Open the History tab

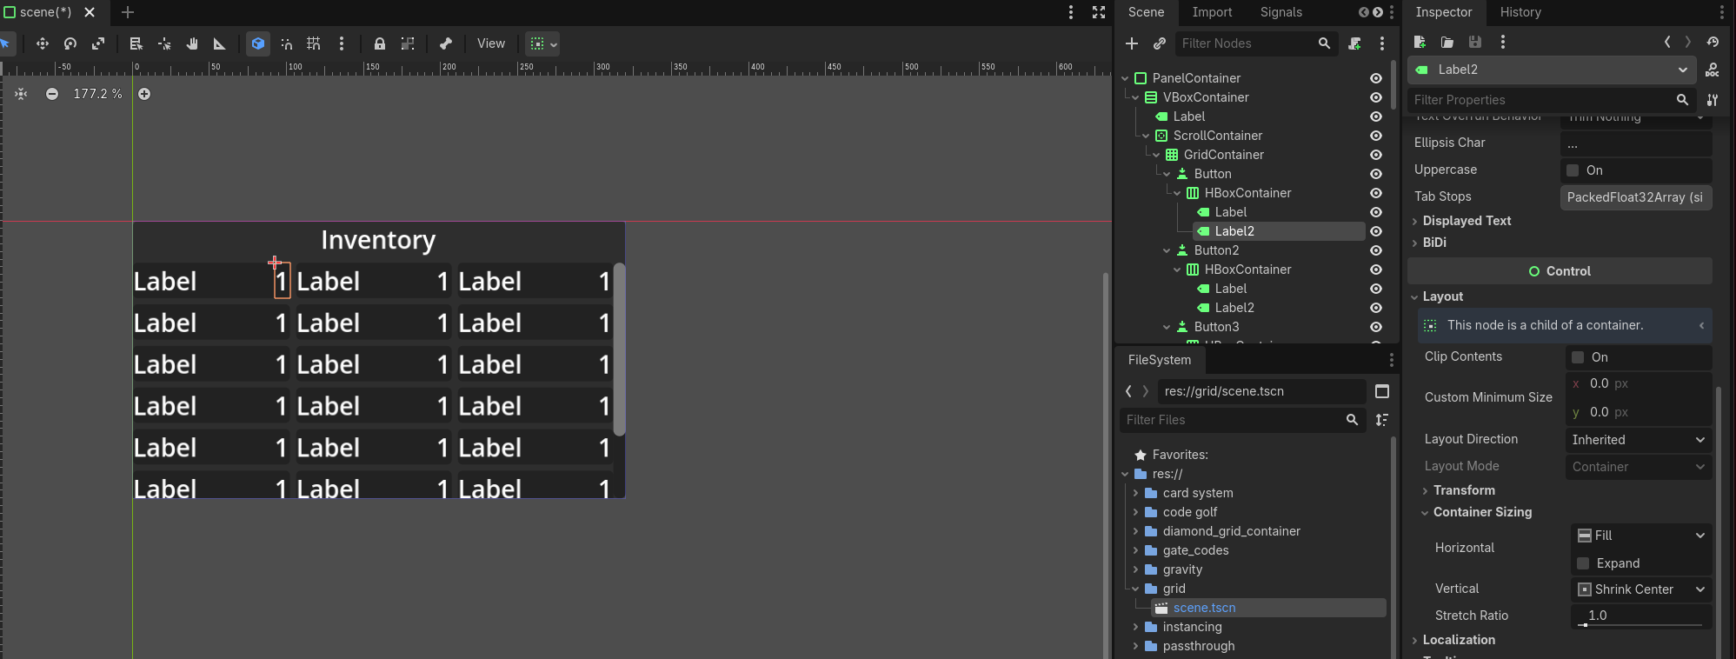pos(1520,12)
